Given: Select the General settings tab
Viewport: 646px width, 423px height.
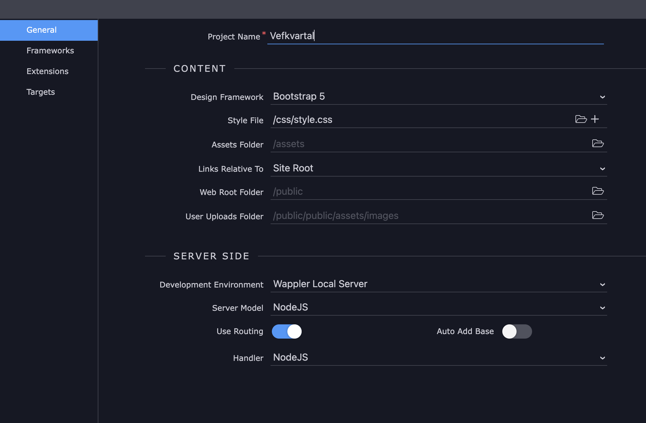Looking at the screenshot, I should [x=49, y=30].
